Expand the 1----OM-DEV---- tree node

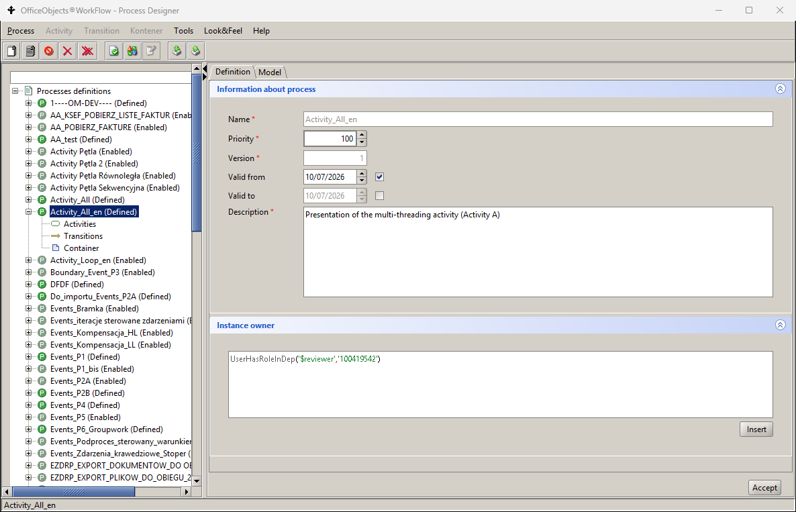pos(29,103)
